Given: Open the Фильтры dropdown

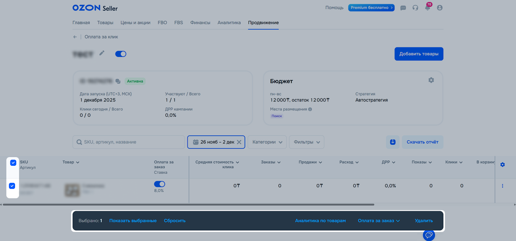Looking at the screenshot, I should [x=306, y=142].
